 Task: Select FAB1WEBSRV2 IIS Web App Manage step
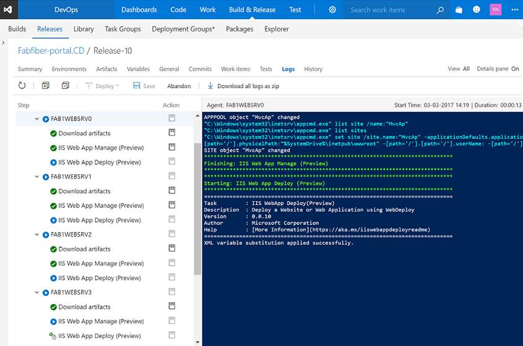101,263
